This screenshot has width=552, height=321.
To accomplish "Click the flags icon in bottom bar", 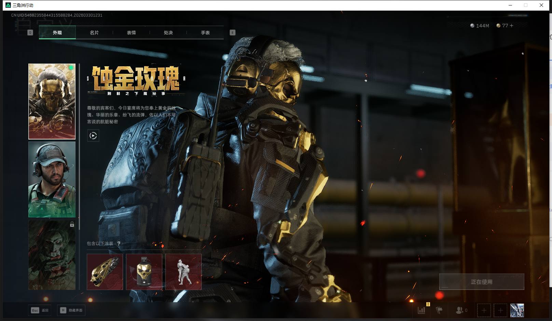I will [439, 310].
